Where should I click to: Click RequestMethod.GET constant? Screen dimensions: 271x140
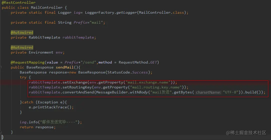coord(138,62)
